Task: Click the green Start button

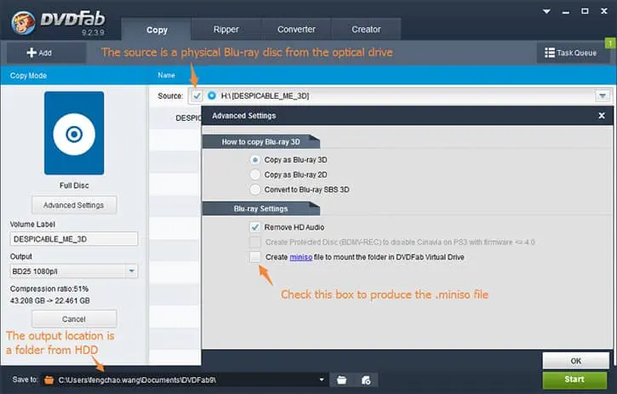Action: [x=574, y=379]
